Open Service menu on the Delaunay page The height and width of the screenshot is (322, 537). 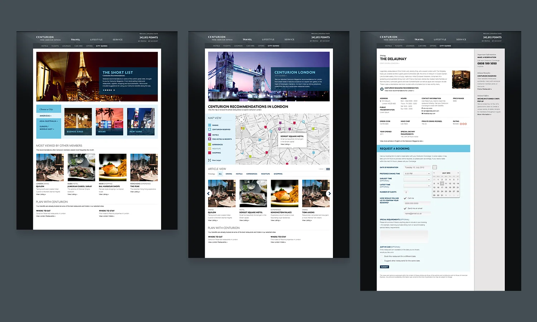(461, 40)
